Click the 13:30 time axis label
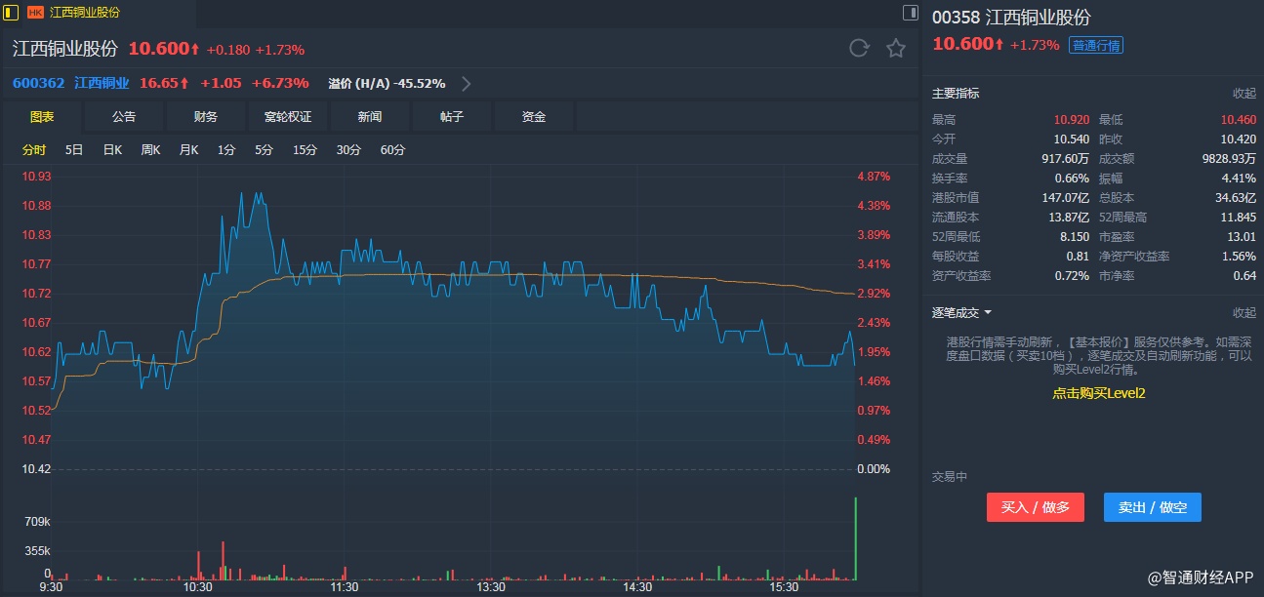The image size is (1264, 597). click(491, 587)
